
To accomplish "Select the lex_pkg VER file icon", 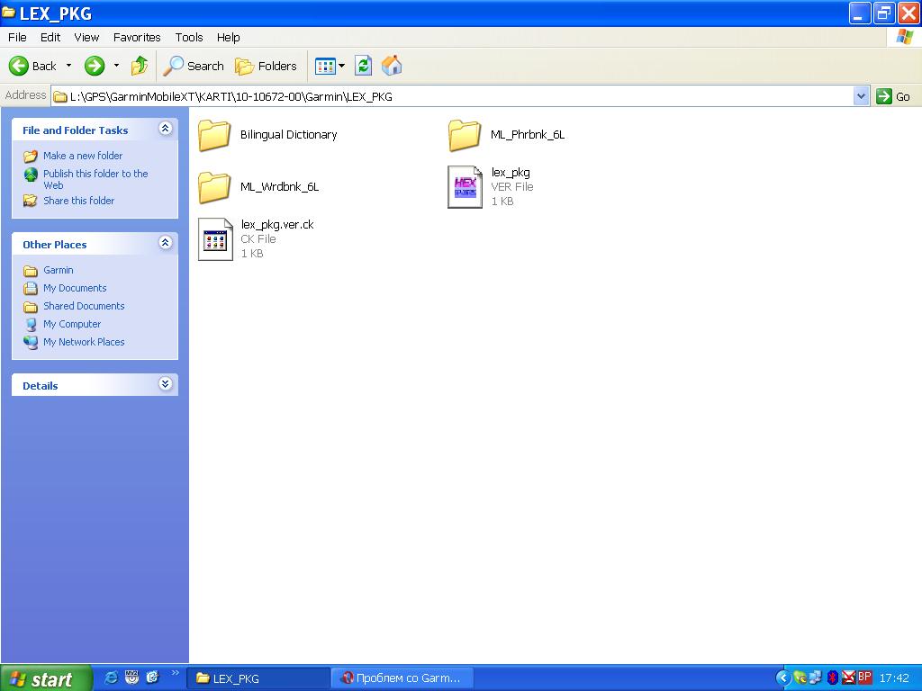I will 466,186.
